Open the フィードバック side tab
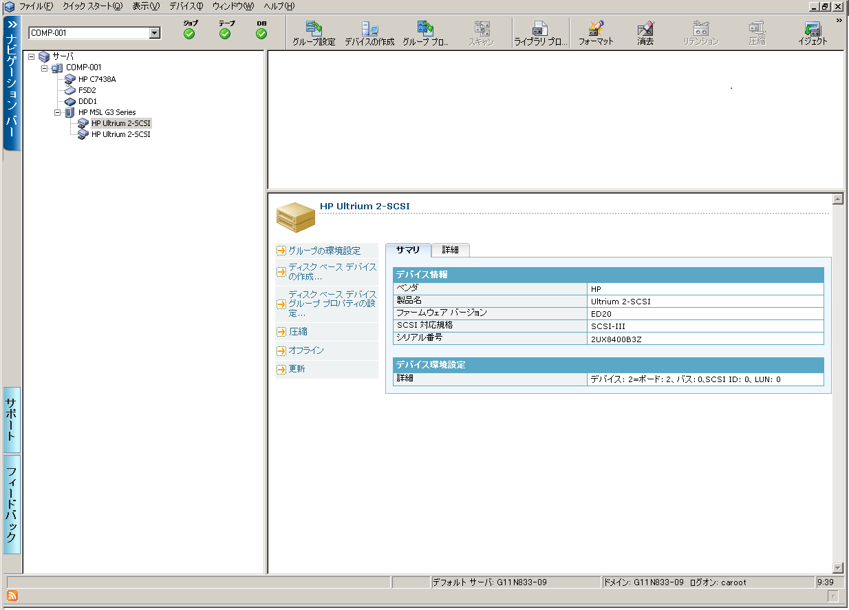 point(12,505)
